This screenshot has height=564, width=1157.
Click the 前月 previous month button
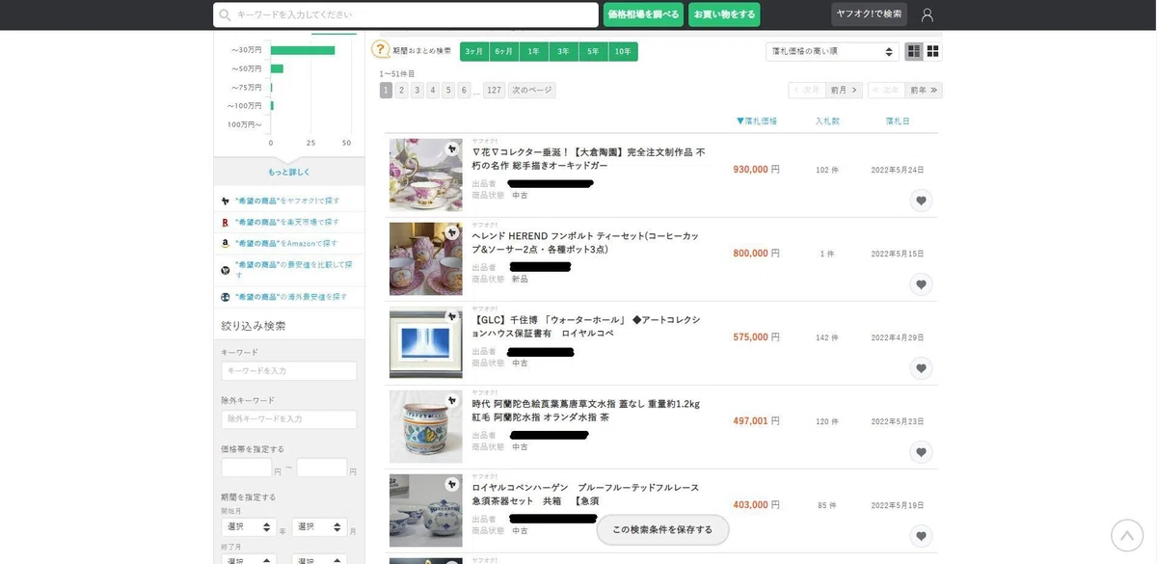(x=845, y=90)
